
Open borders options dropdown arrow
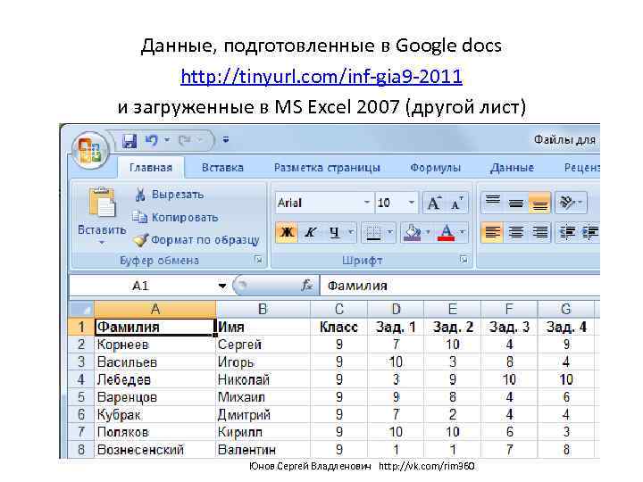[390, 232]
